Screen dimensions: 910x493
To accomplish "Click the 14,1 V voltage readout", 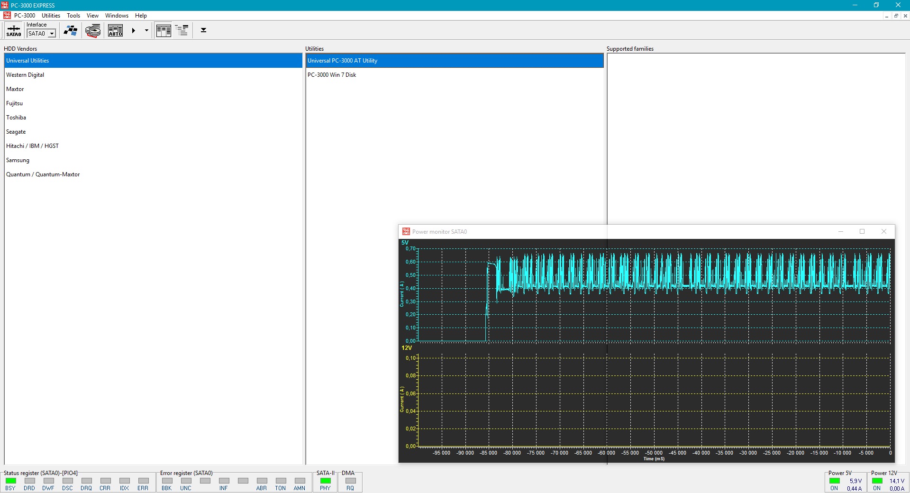I will pyautogui.click(x=897, y=481).
